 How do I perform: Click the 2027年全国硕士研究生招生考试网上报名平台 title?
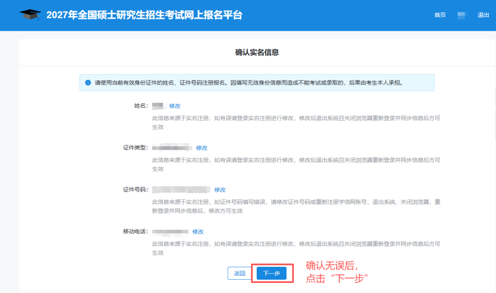pos(144,15)
